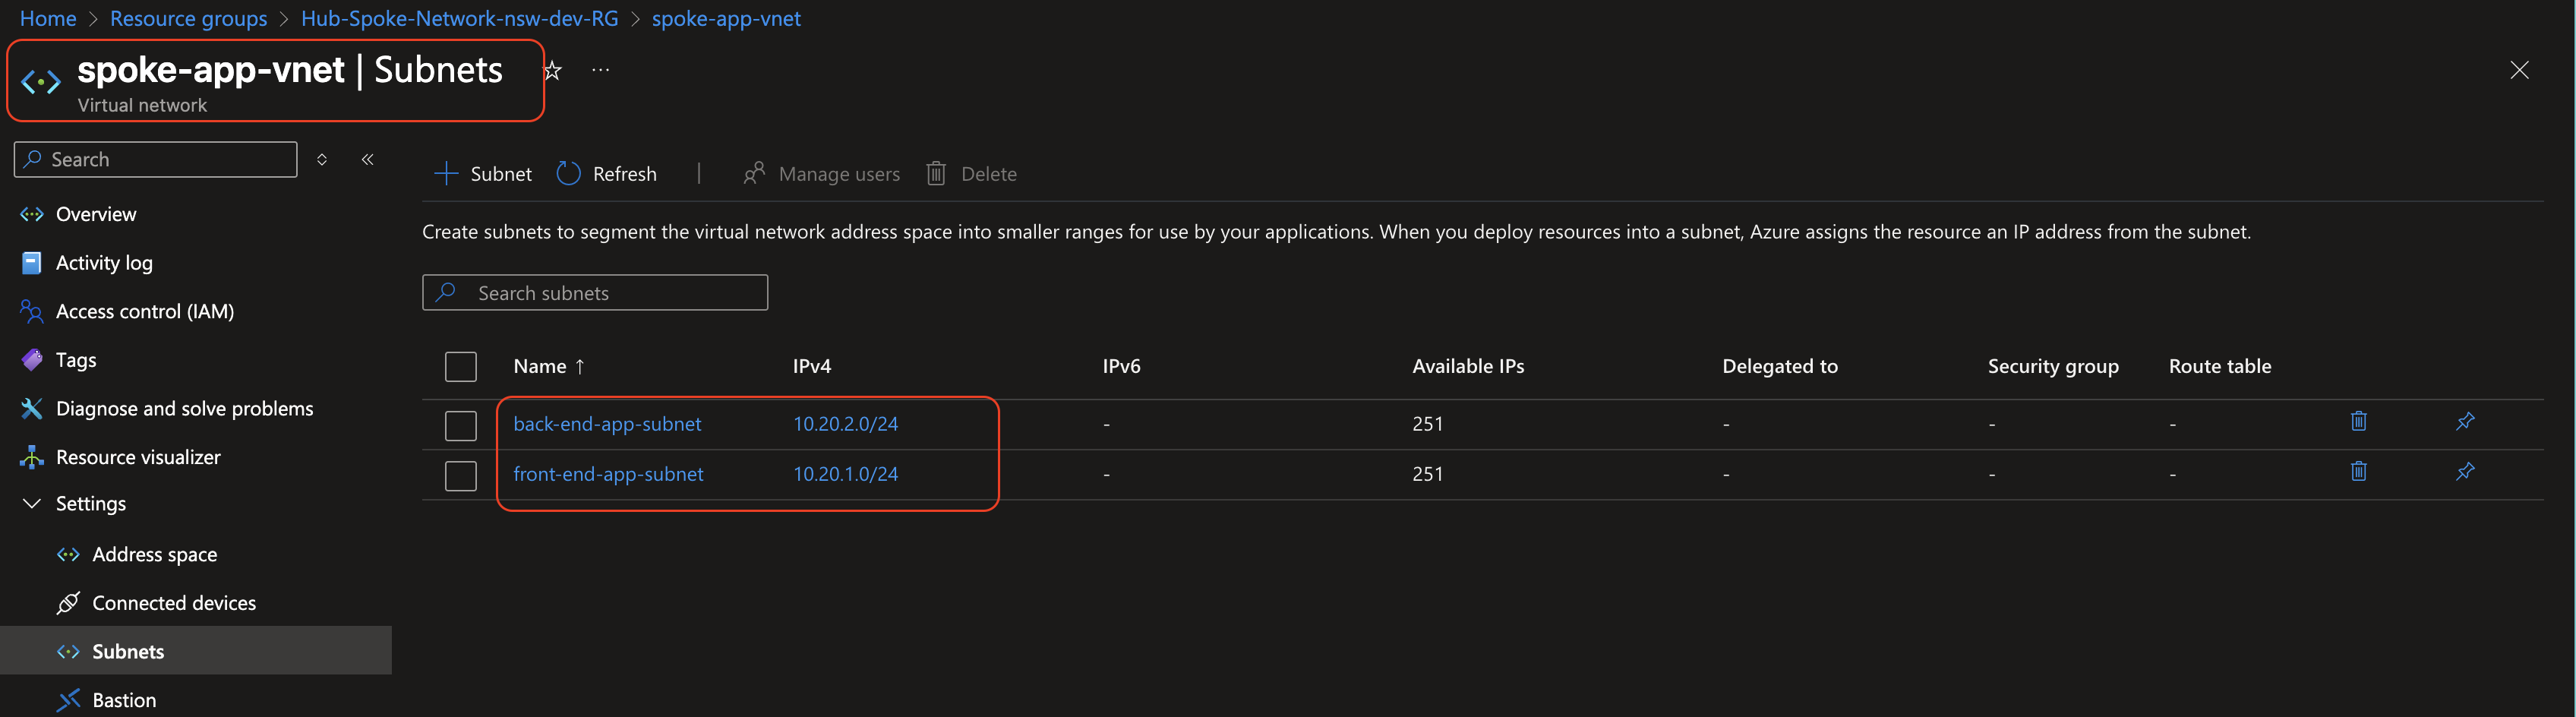Viewport: 2576px width, 717px height.
Task: Navigate to Hub-Spoke-Network-nsw-dev-RG breadcrumb
Action: (459, 18)
